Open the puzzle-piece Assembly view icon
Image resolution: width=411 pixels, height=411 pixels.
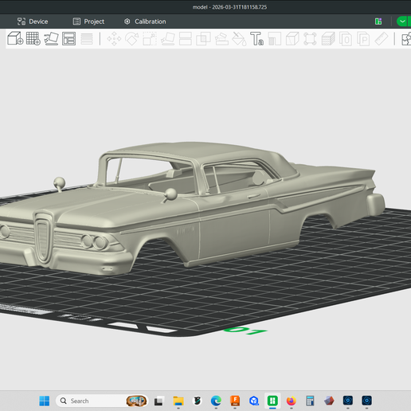click(x=406, y=39)
